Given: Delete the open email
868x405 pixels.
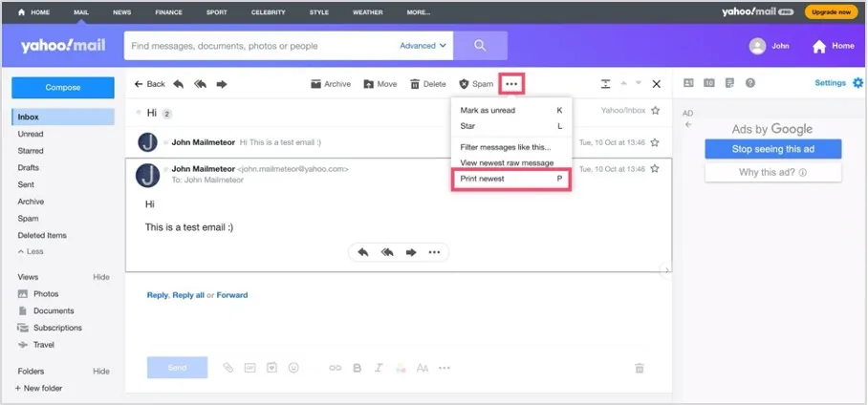Looking at the screenshot, I should [428, 84].
